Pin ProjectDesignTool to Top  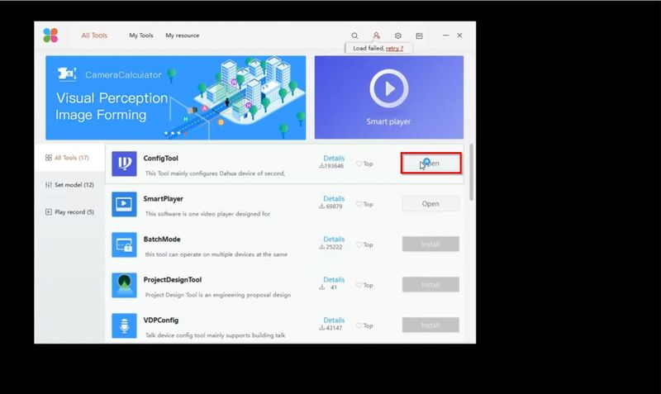pyautogui.click(x=364, y=285)
